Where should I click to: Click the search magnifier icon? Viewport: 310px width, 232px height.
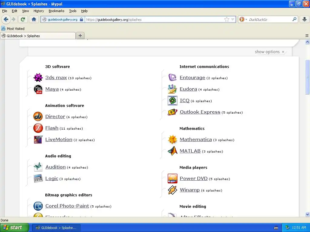294,19
